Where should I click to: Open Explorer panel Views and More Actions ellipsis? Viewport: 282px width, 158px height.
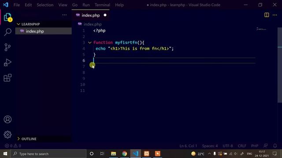pyautogui.click(x=64, y=15)
